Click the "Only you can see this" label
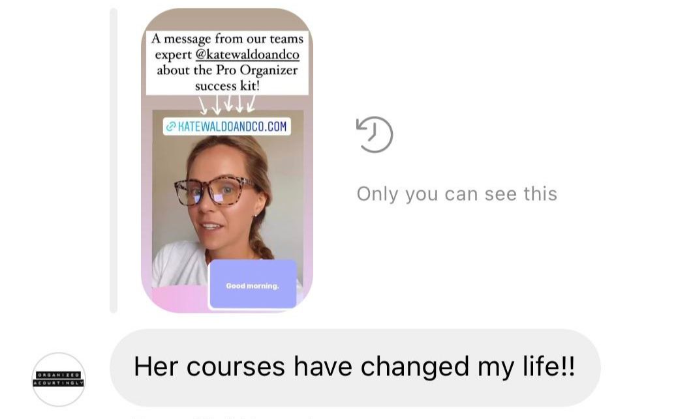The height and width of the screenshot is (419, 676). [457, 194]
